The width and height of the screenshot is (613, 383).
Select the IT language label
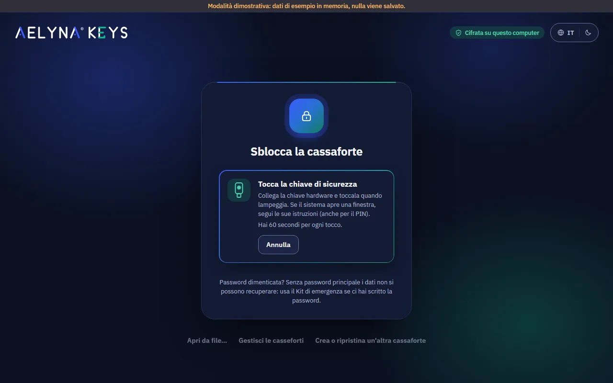570,33
